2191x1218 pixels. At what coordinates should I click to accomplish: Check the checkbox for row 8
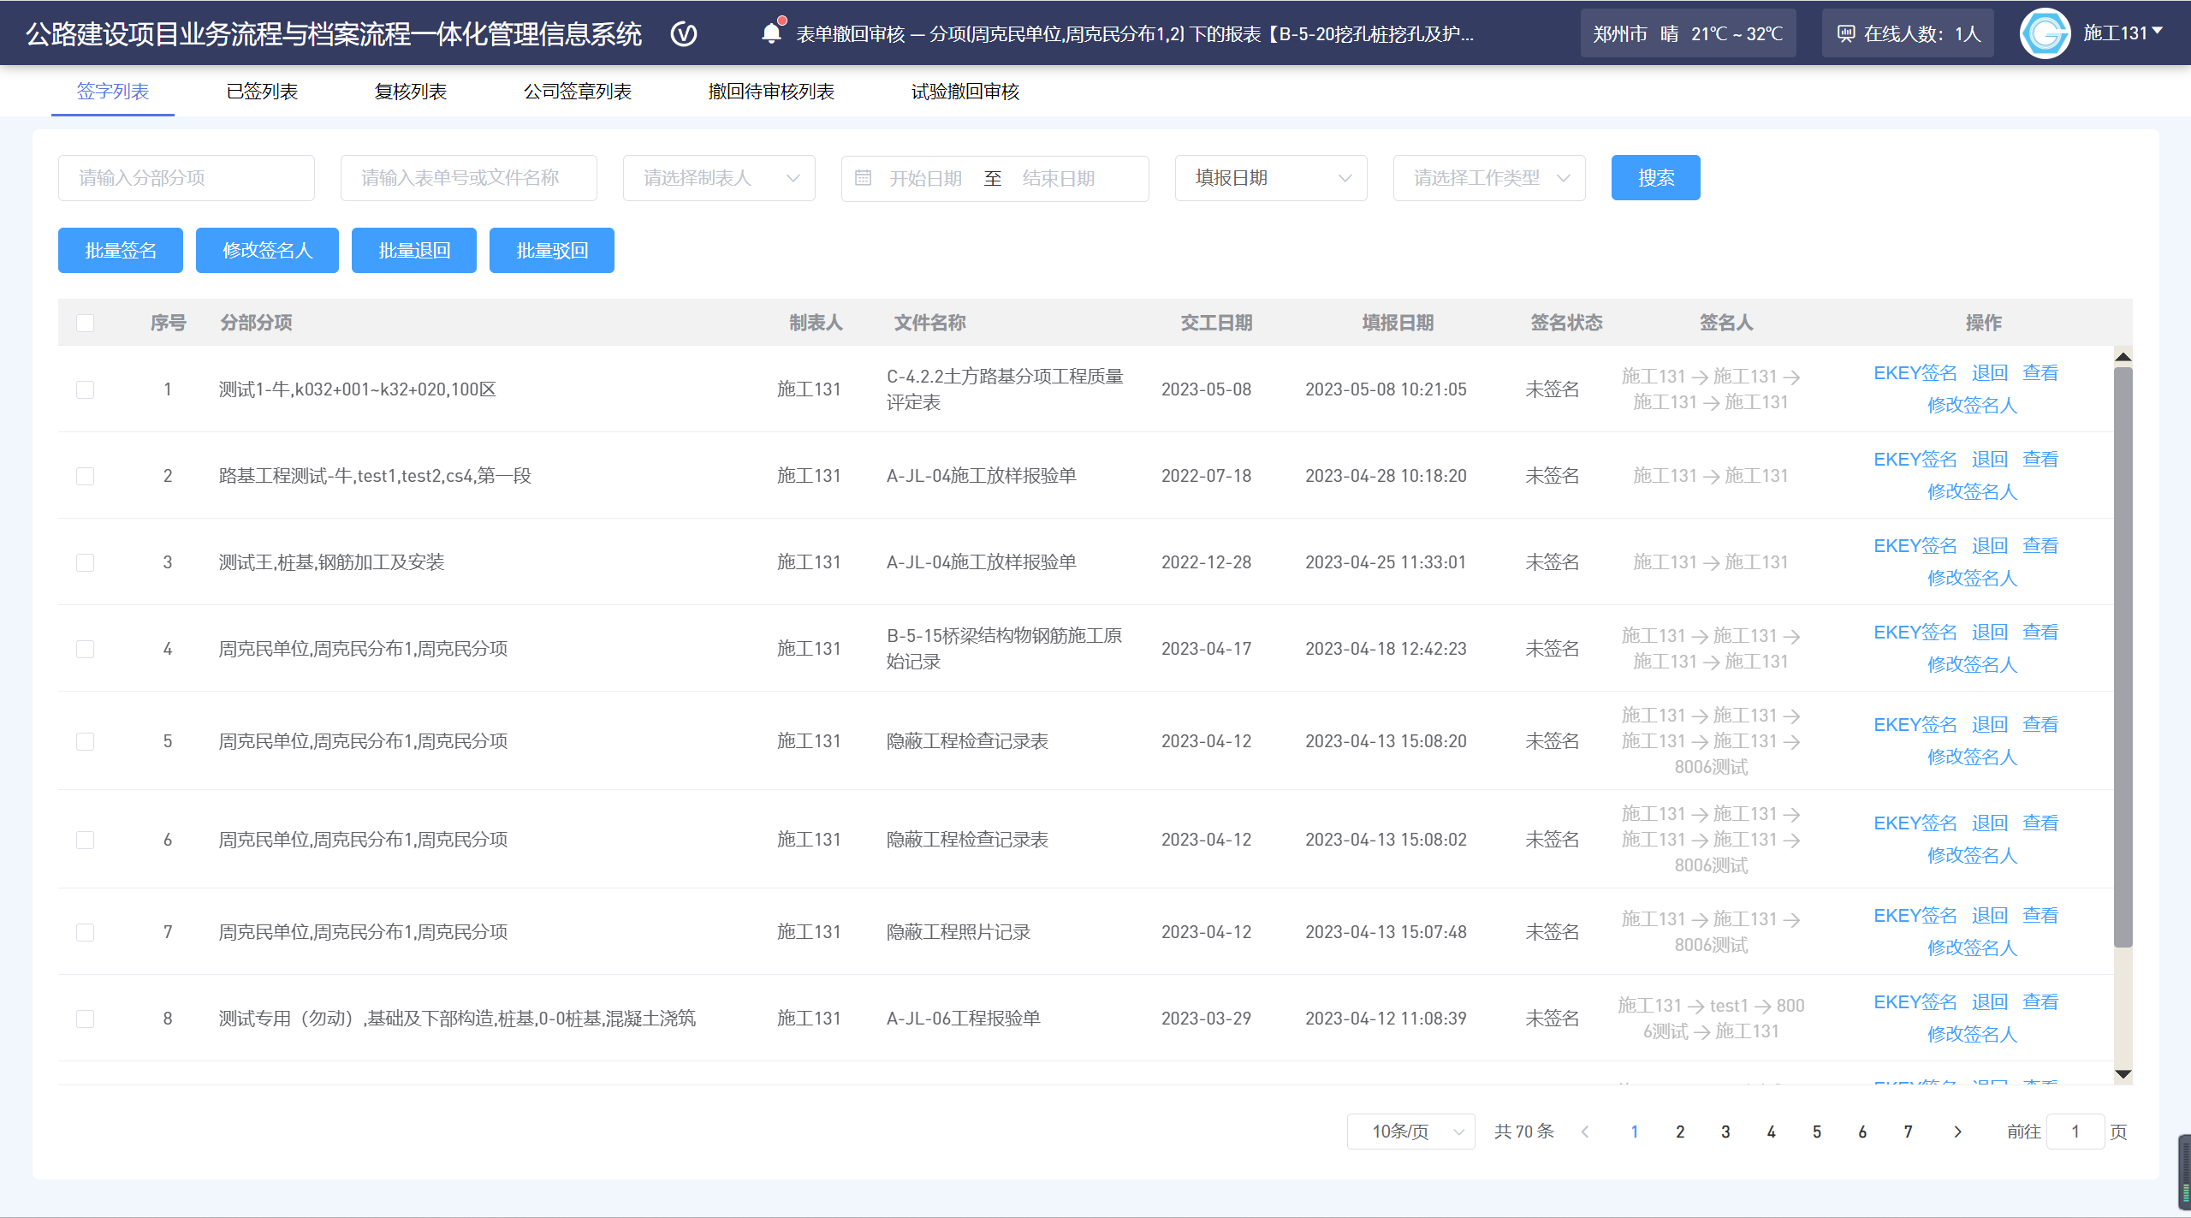[85, 1019]
